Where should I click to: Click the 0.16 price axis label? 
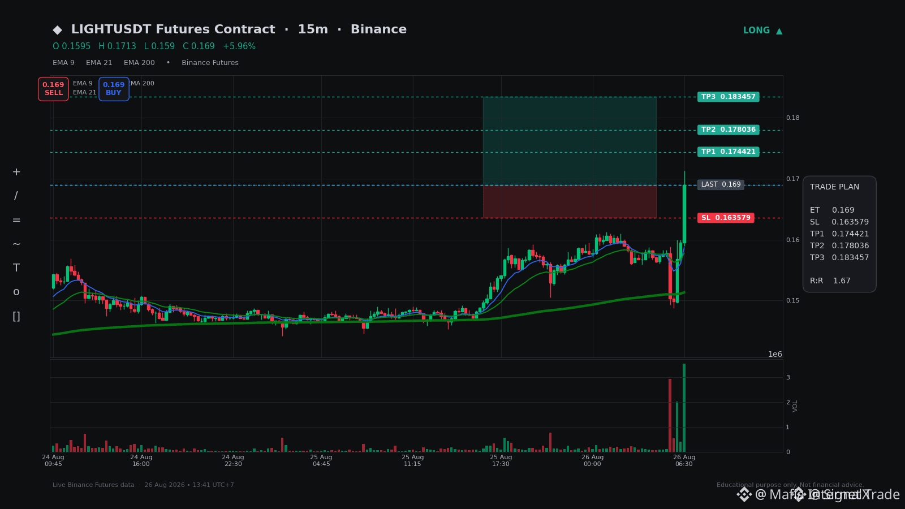[x=793, y=240]
